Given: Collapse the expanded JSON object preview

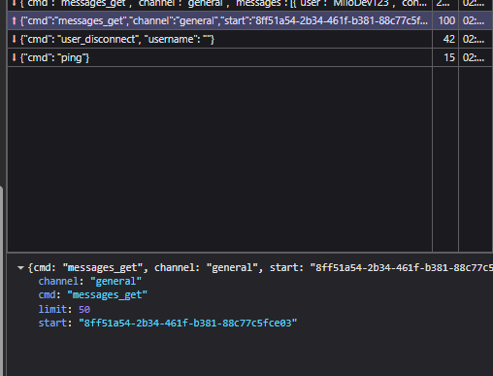Looking at the screenshot, I should [20, 268].
